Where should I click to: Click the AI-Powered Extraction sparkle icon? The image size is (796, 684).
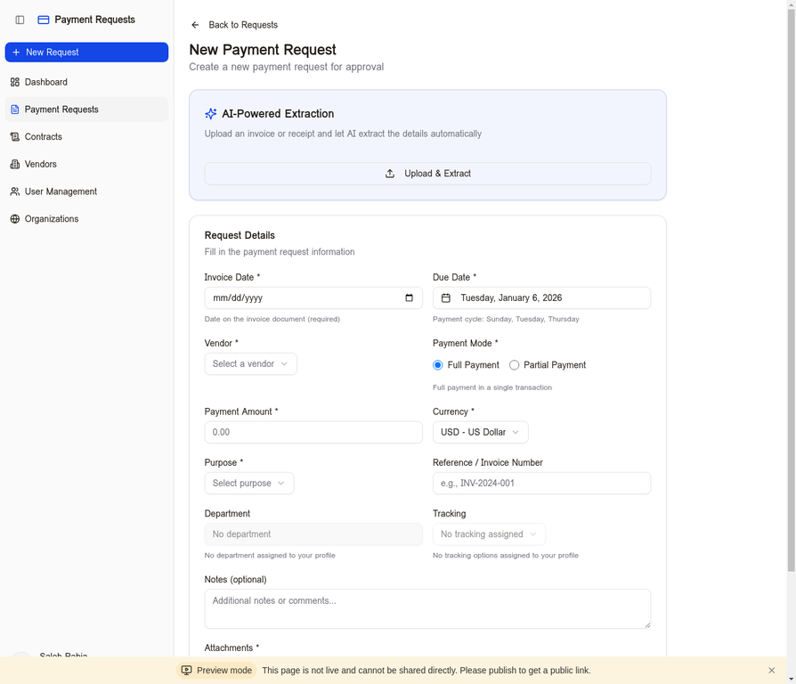[211, 113]
